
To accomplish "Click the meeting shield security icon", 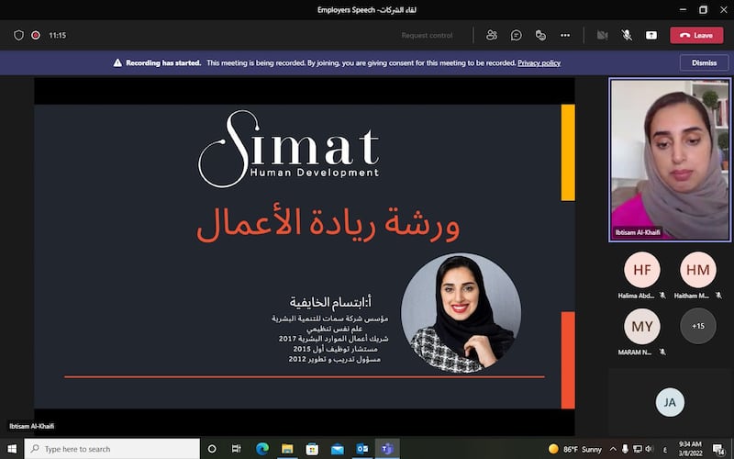I will [x=18, y=35].
